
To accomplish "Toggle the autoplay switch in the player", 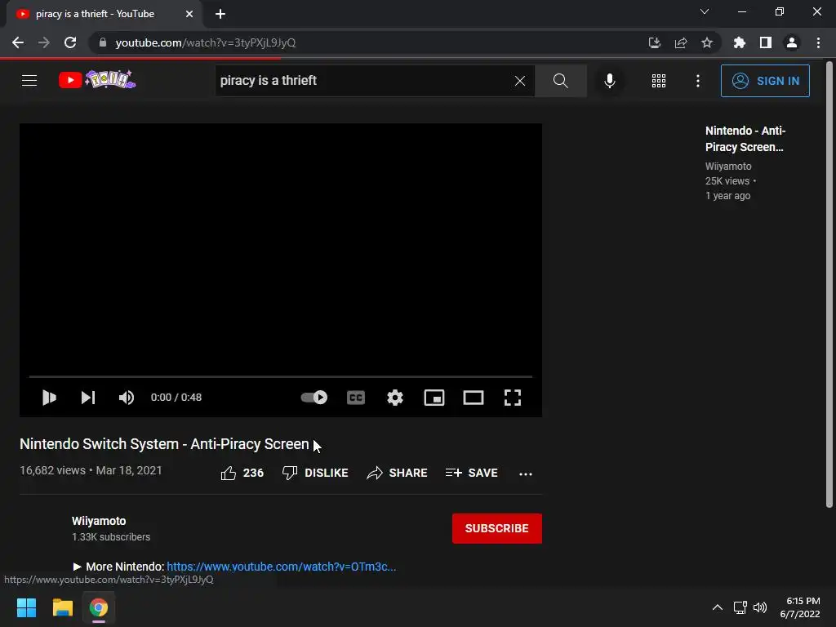I will click(314, 398).
